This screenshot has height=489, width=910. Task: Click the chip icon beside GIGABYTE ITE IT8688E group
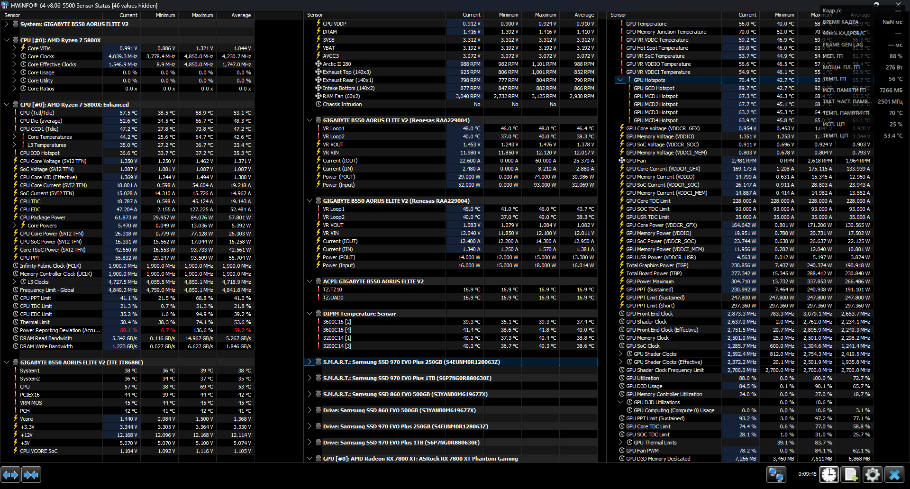pos(16,362)
